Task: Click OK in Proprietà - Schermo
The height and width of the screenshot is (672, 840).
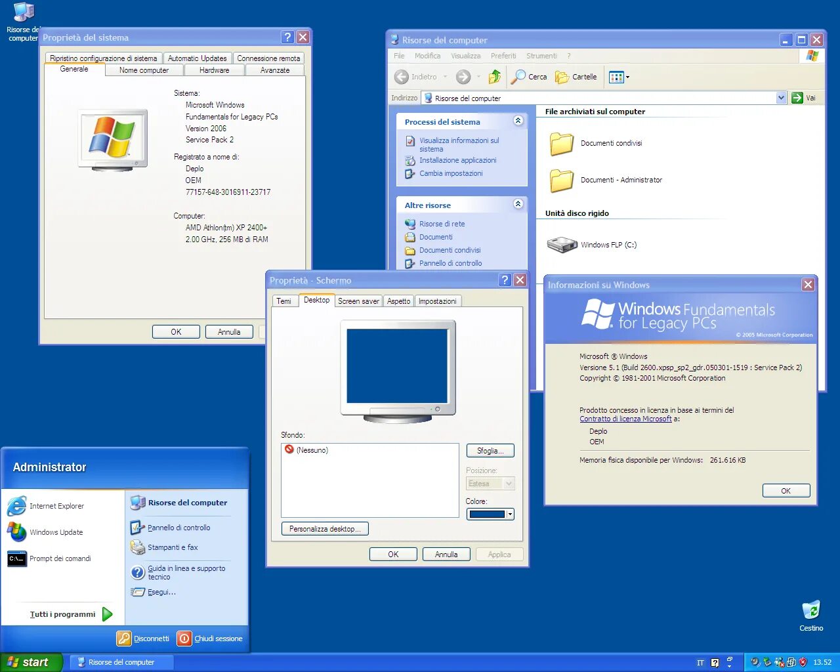Action: tap(393, 555)
